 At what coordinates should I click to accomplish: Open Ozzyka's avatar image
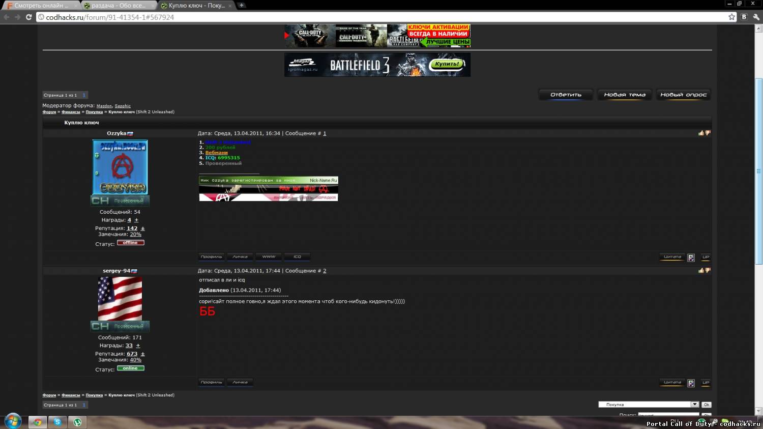120,167
